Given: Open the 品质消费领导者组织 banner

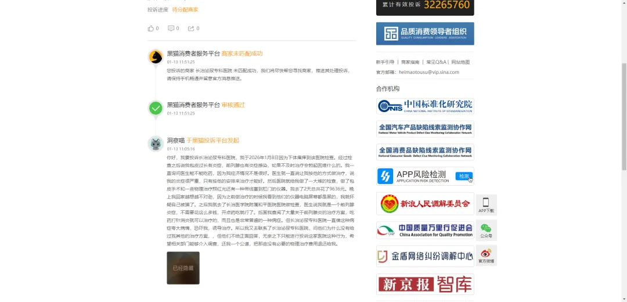Looking at the screenshot, I should [x=425, y=34].
